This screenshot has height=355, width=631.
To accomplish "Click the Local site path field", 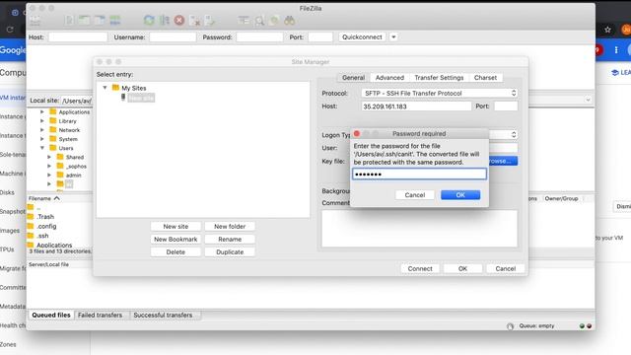I will [77, 101].
